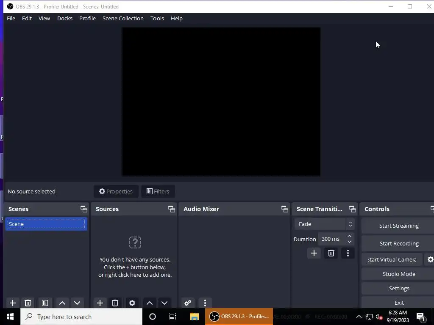Open the Windows Start menu
The image size is (434, 325).
(x=10, y=317)
